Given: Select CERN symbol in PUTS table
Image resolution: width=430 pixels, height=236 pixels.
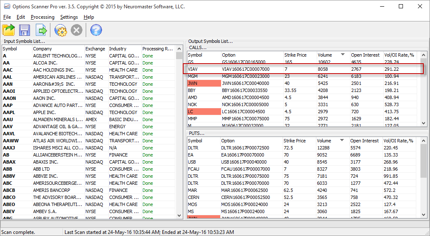Looking at the screenshot, I should coord(193,197).
